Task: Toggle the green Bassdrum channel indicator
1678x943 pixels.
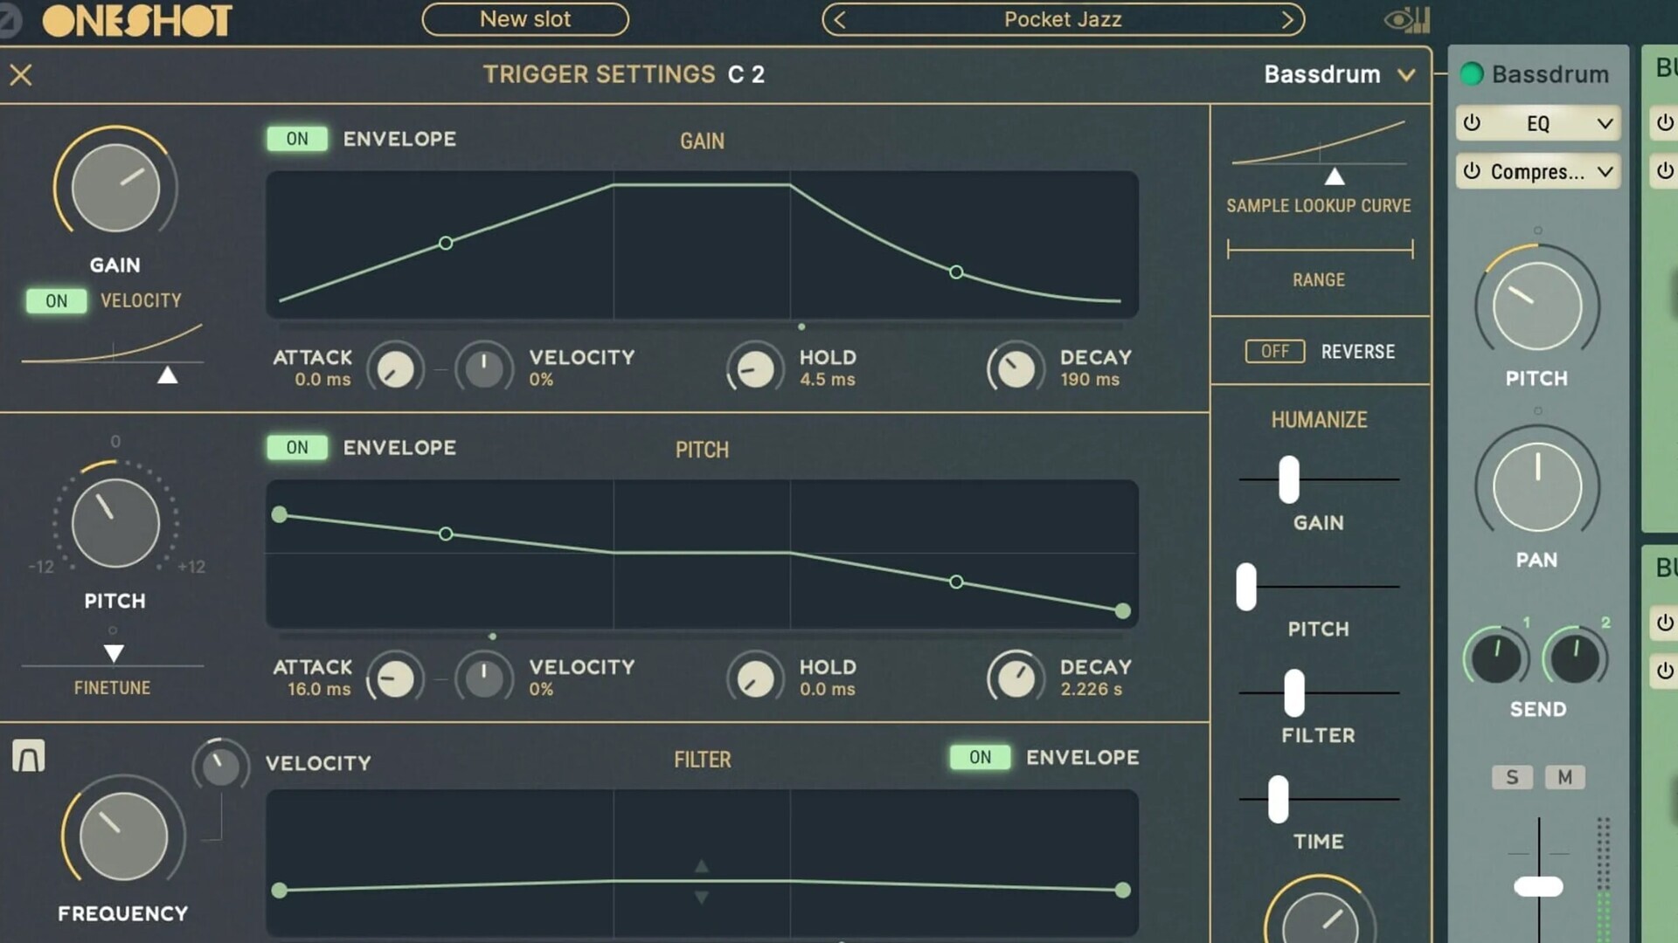Action: [x=1472, y=74]
